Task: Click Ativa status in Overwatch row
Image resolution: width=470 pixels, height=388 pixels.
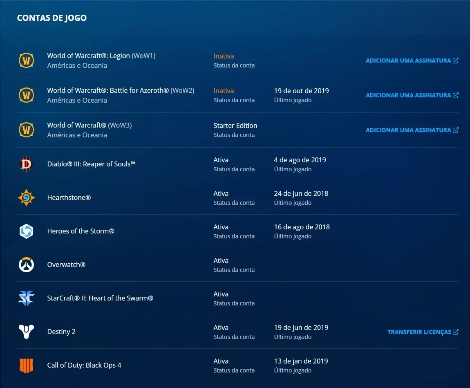Action: tap(221, 261)
